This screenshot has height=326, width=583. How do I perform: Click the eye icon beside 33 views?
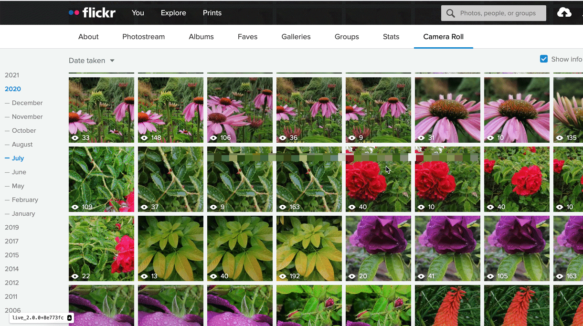pyautogui.click(x=75, y=138)
